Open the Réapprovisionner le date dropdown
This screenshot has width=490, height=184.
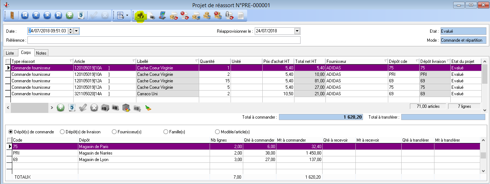click(297, 31)
